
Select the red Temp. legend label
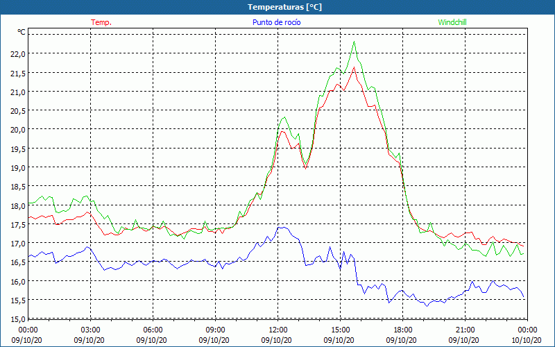pyautogui.click(x=101, y=22)
